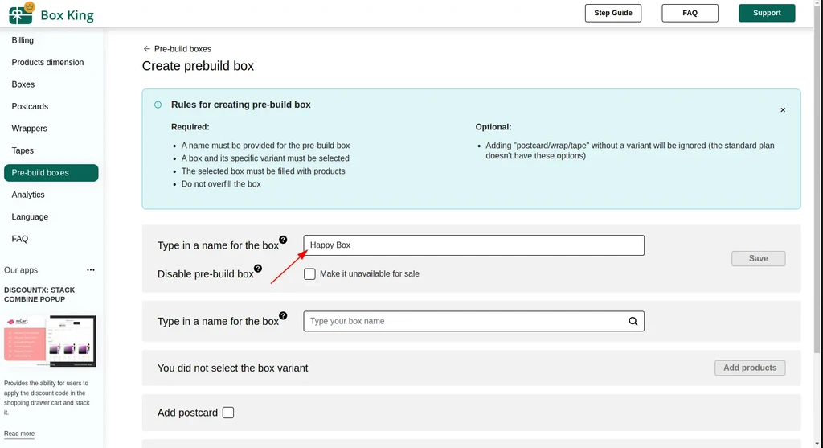This screenshot has width=823, height=448.
Task: Click the FAQ button in header
Action: (690, 13)
